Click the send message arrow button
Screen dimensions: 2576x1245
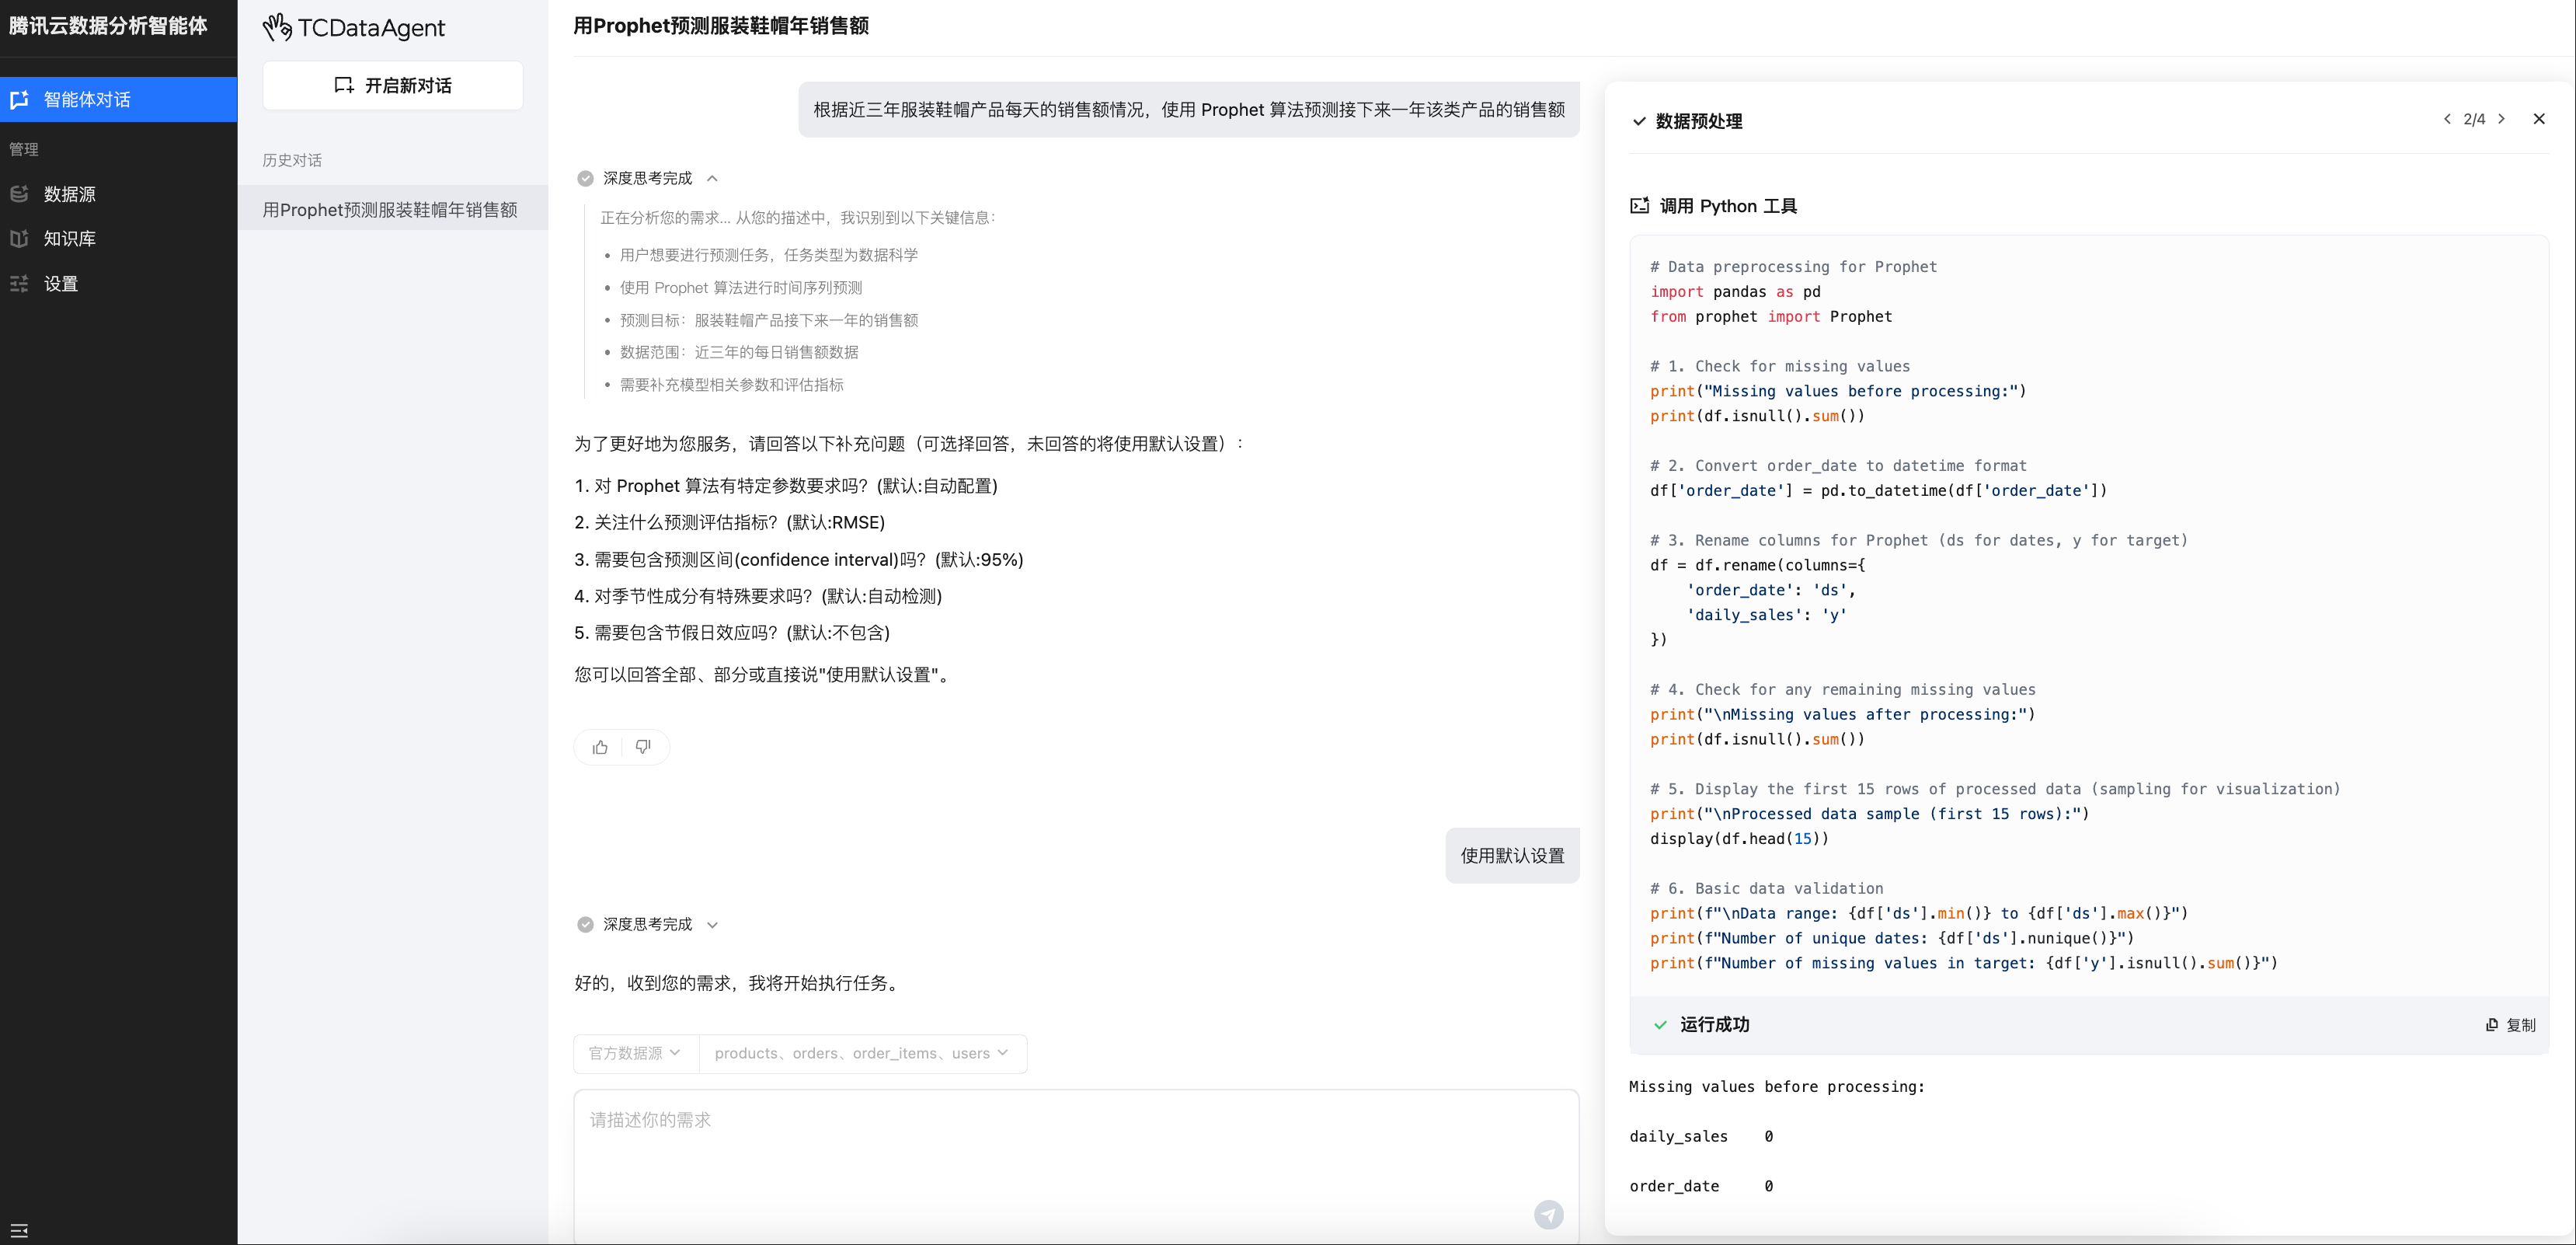click(1548, 1214)
